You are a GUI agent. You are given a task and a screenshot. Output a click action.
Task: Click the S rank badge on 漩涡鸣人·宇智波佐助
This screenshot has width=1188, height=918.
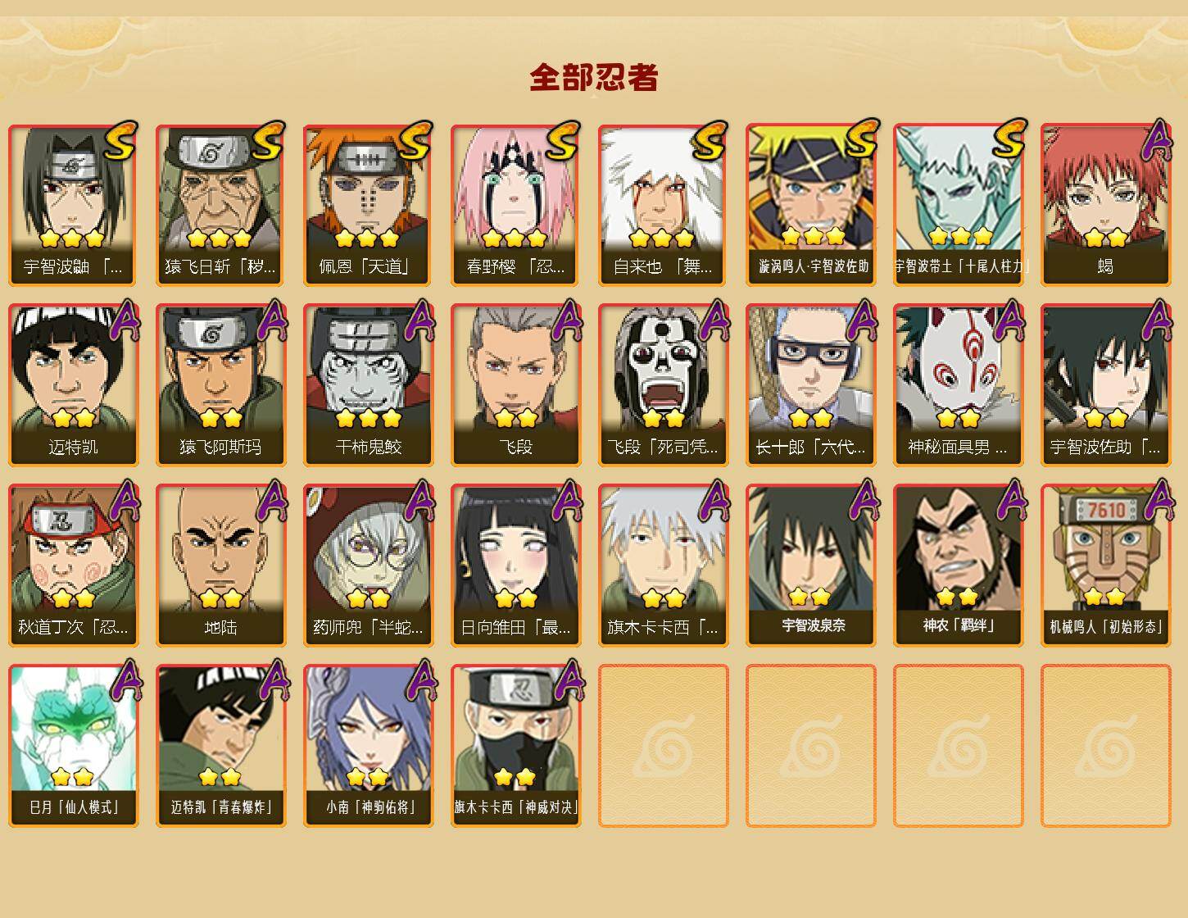pos(861,140)
